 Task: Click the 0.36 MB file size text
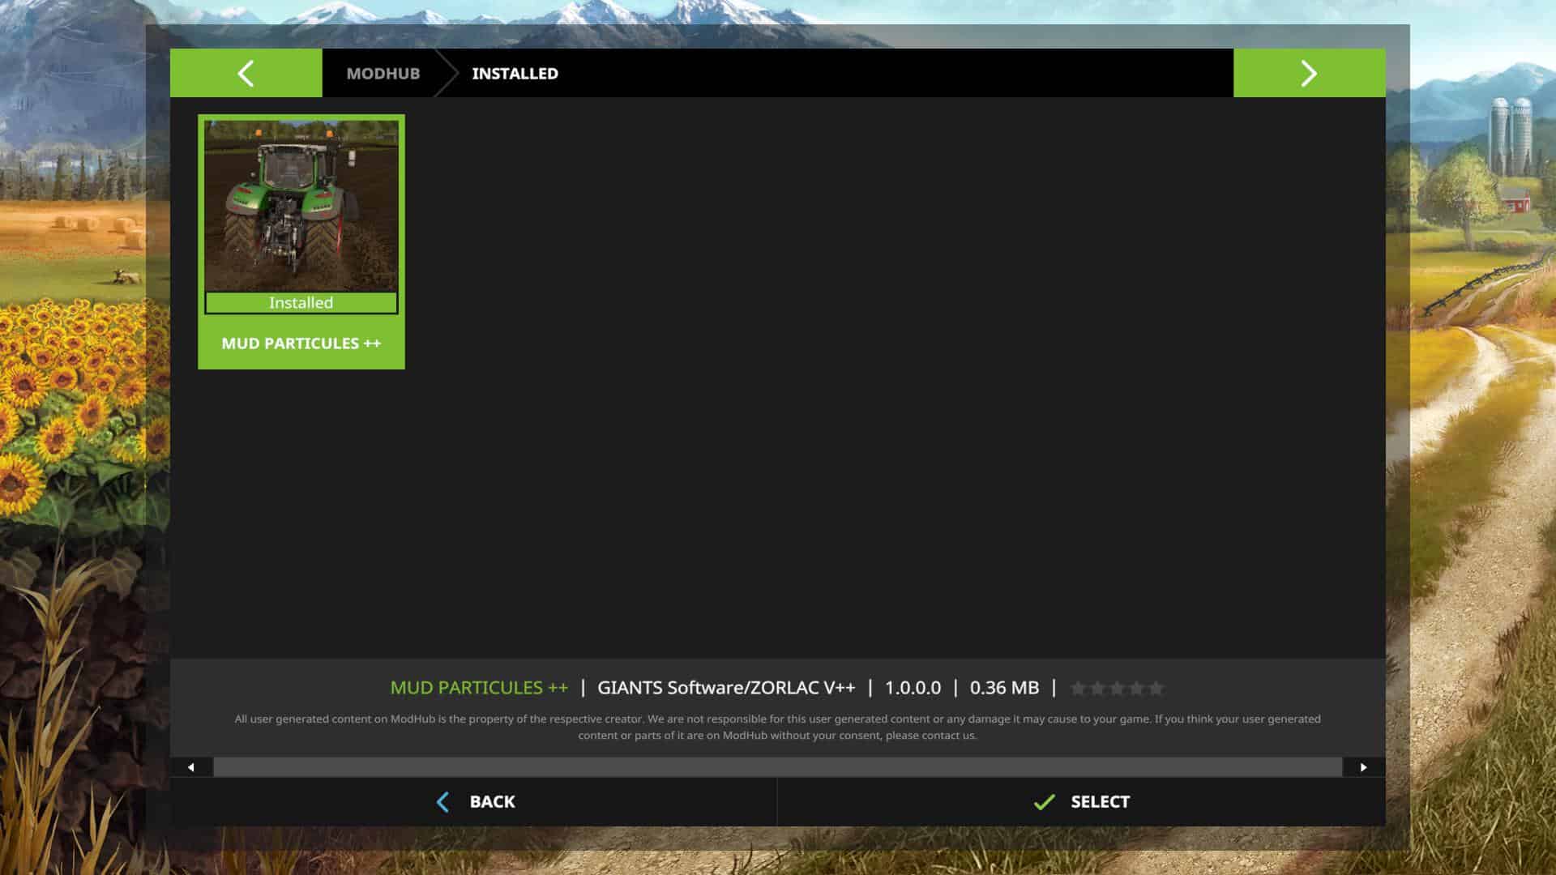tap(1004, 688)
